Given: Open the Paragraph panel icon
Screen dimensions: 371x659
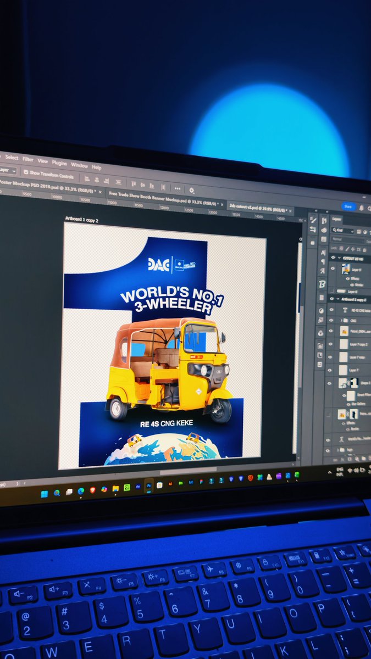Looking at the screenshot, I should 323,262.
